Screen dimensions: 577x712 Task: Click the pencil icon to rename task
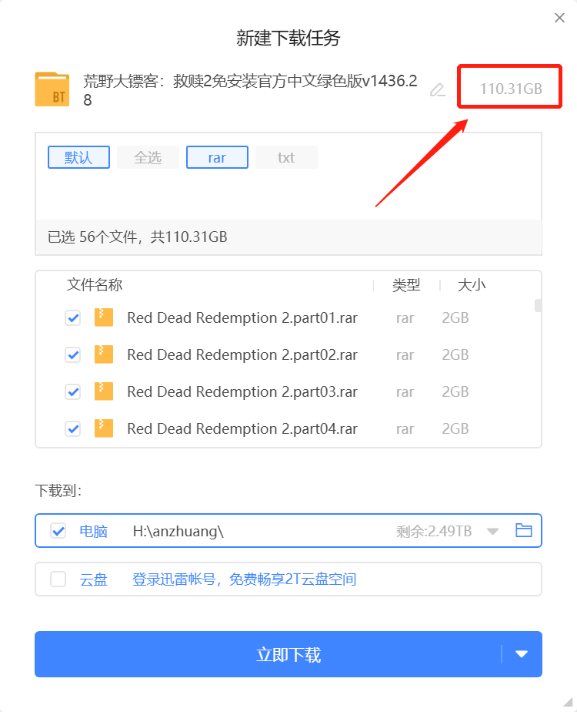438,90
